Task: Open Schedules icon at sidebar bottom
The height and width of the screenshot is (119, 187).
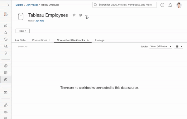Action: click(6, 118)
